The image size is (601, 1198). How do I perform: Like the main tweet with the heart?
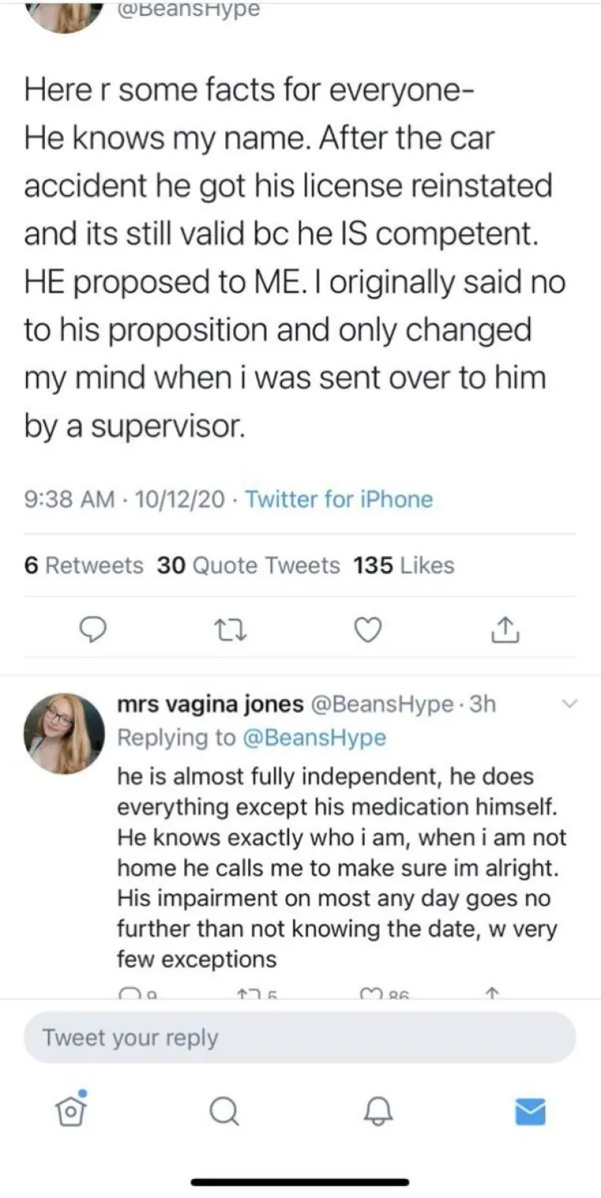pyautogui.click(x=365, y=630)
